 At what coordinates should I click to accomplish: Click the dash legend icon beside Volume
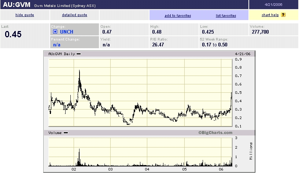tap(66, 133)
